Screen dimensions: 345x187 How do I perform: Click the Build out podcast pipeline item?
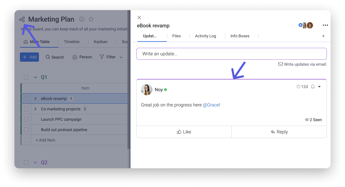tap(64, 130)
